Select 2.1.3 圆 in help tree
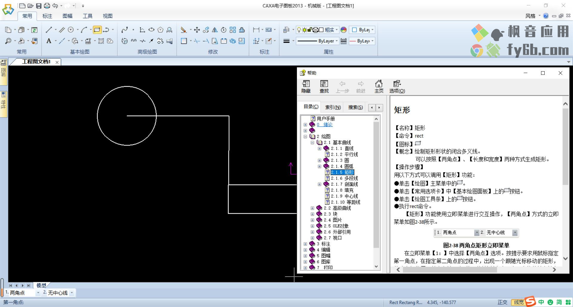 click(340, 160)
